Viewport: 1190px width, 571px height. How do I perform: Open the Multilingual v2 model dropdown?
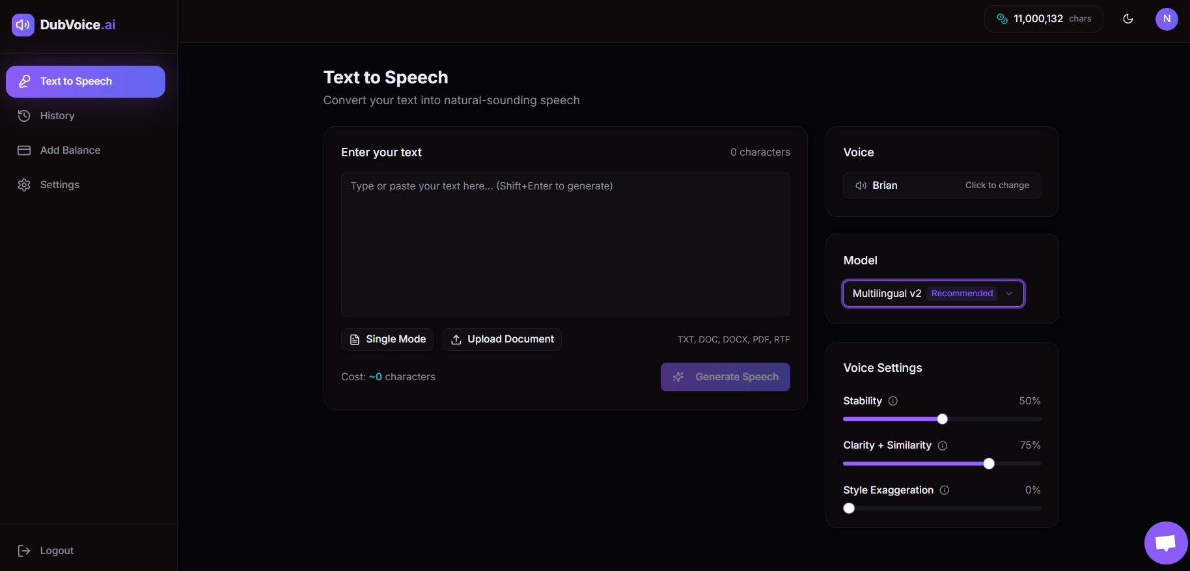pyautogui.click(x=934, y=294)
